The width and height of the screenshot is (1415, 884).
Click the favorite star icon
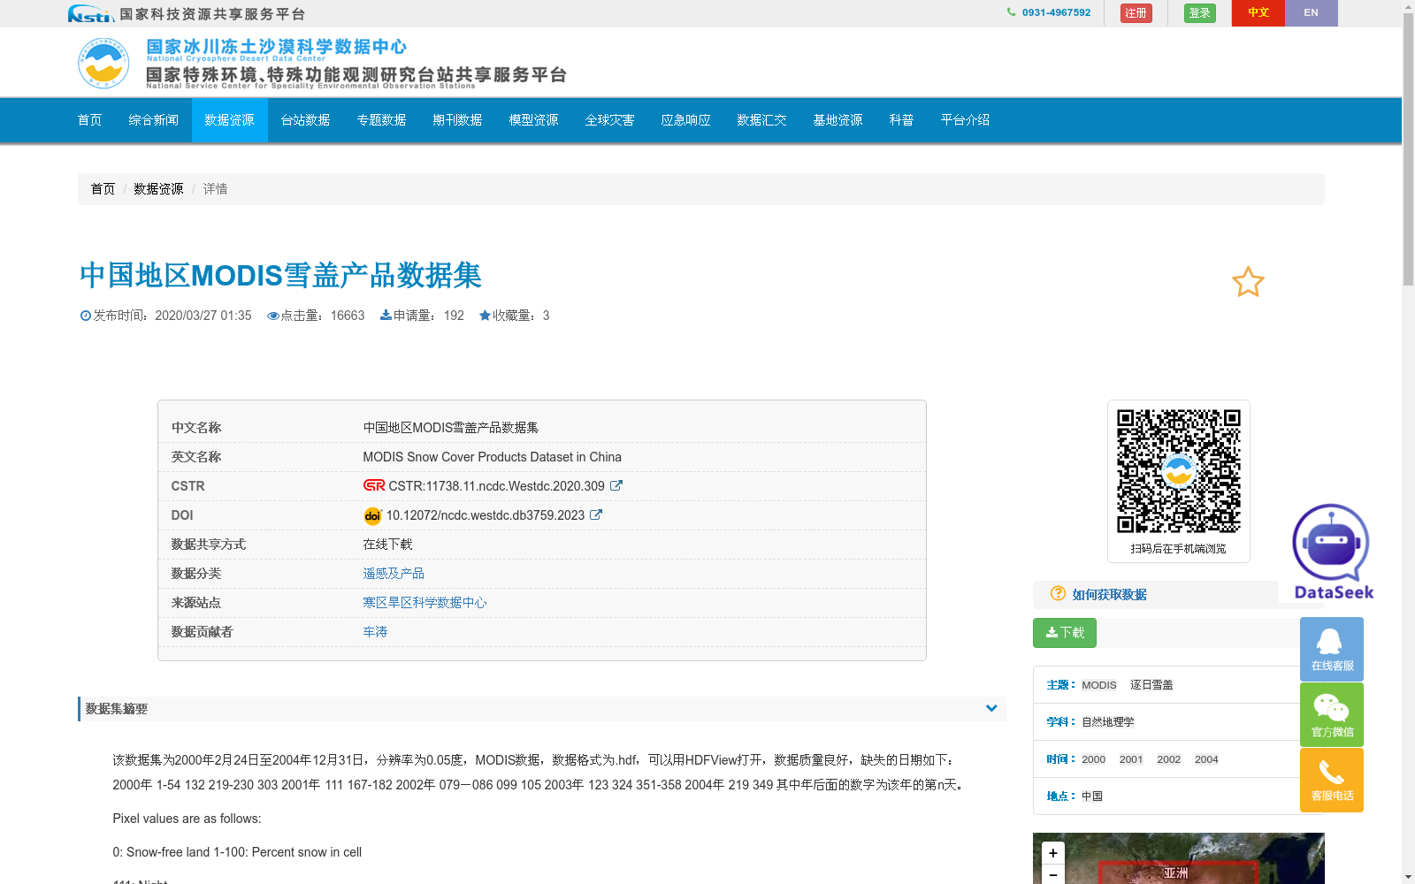1248,282
